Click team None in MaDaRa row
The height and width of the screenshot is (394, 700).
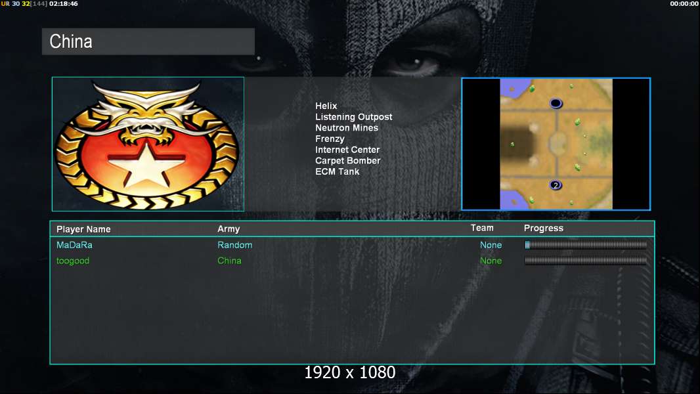(x=491, y=245)
